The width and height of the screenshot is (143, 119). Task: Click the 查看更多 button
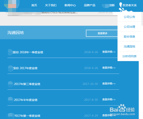(x=102, y=33)
